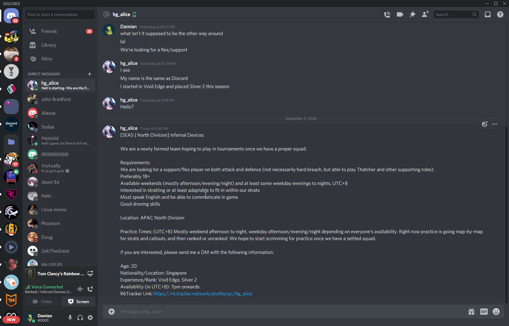
Task: Open the emoji picker
Action: coord(496,312)
